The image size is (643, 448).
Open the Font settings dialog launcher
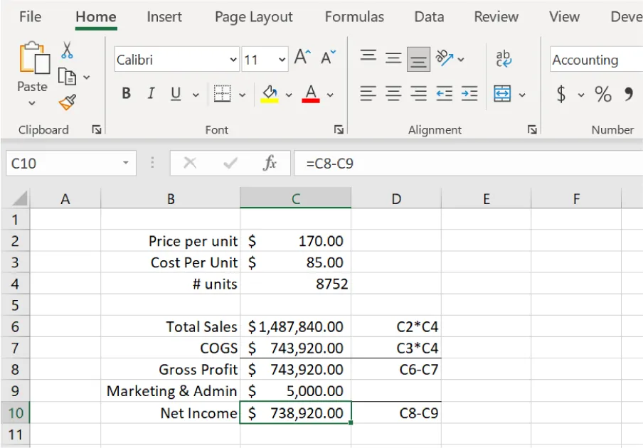point(339,129)
